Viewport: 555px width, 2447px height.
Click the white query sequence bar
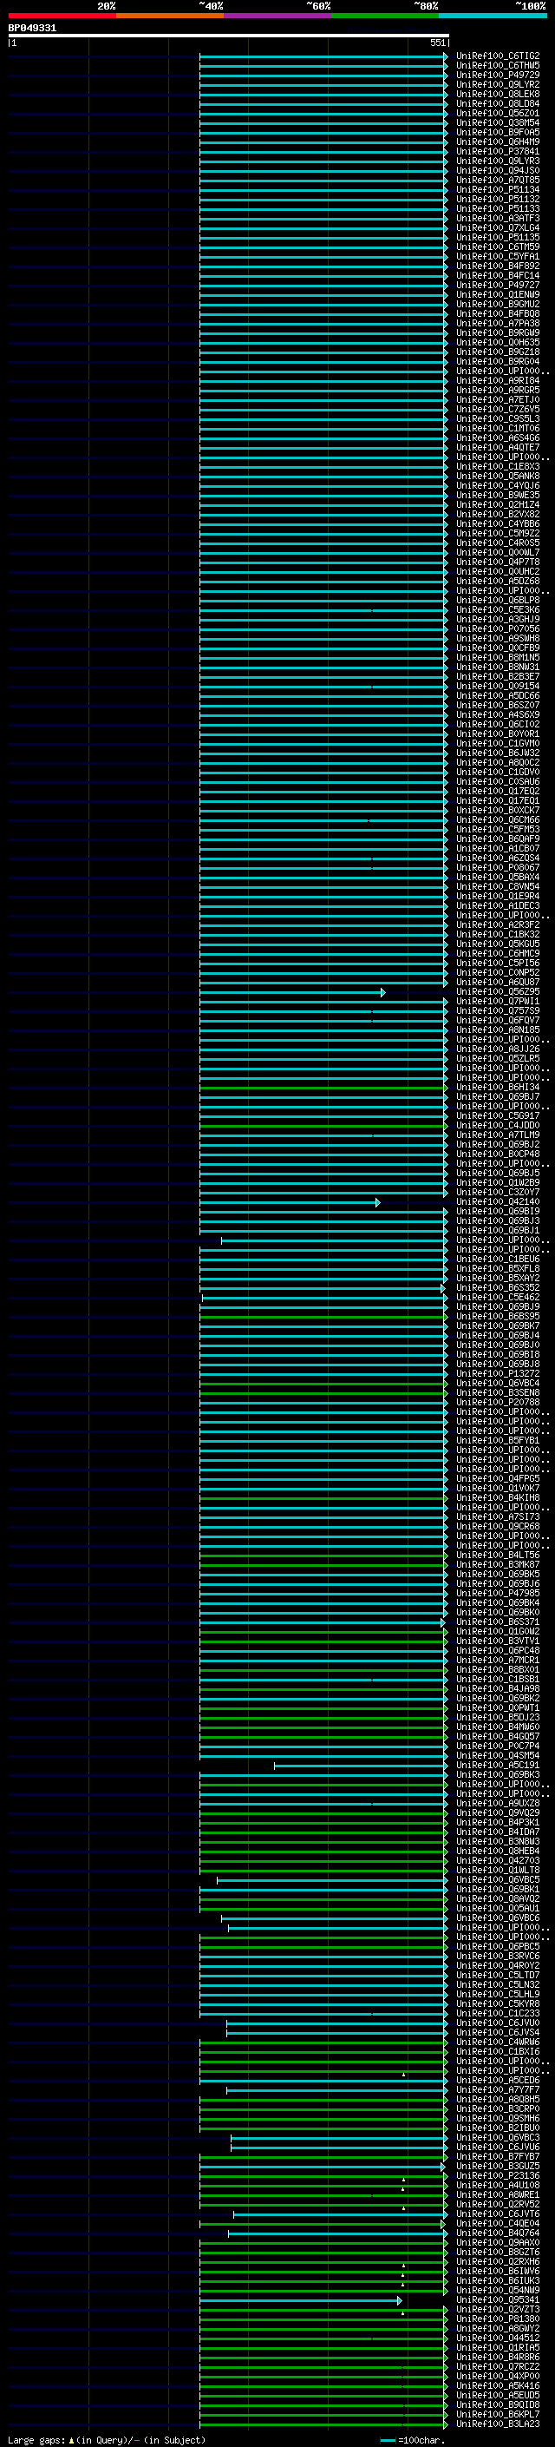229,36
